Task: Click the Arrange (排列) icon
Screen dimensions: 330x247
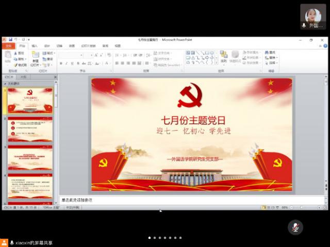Action: coord(223,56)
